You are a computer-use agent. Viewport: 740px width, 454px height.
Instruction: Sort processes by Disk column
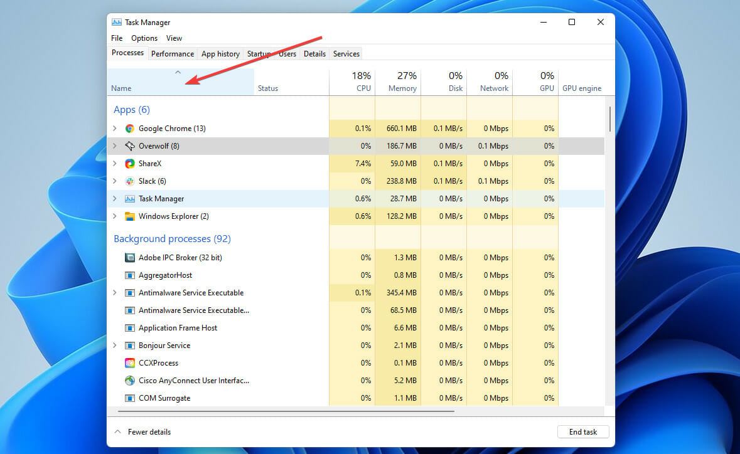click(444, 82)
